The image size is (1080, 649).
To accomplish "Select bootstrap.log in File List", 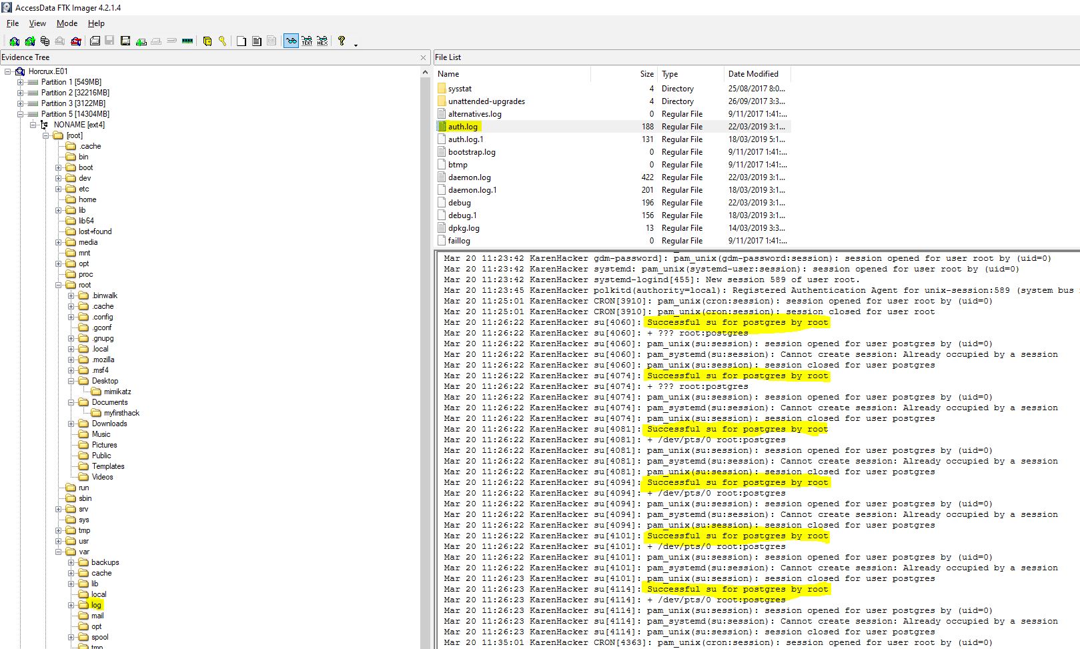I will [x=472, y=152].
